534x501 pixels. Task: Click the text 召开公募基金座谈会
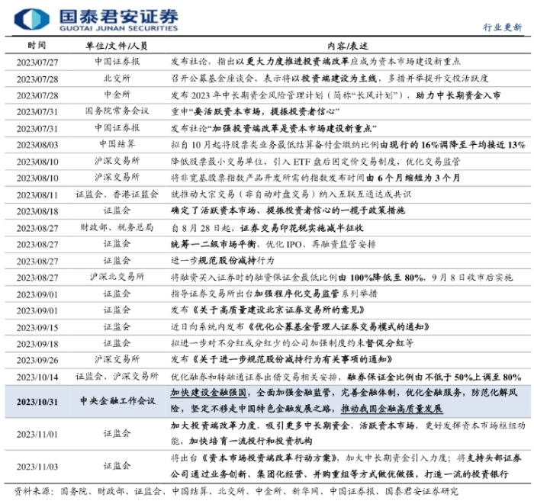(x=213, y=79)
